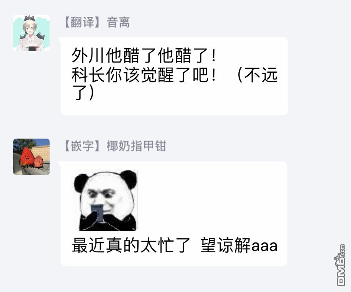This screenshot has width=351, height=292.
Task: Click the large strawberry in the avatar
Action: click(26, 157)
